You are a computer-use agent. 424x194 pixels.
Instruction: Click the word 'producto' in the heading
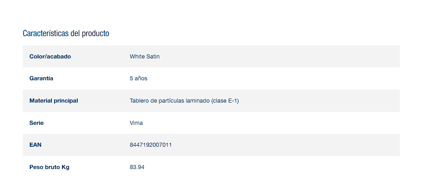click(x=96, y=33)
